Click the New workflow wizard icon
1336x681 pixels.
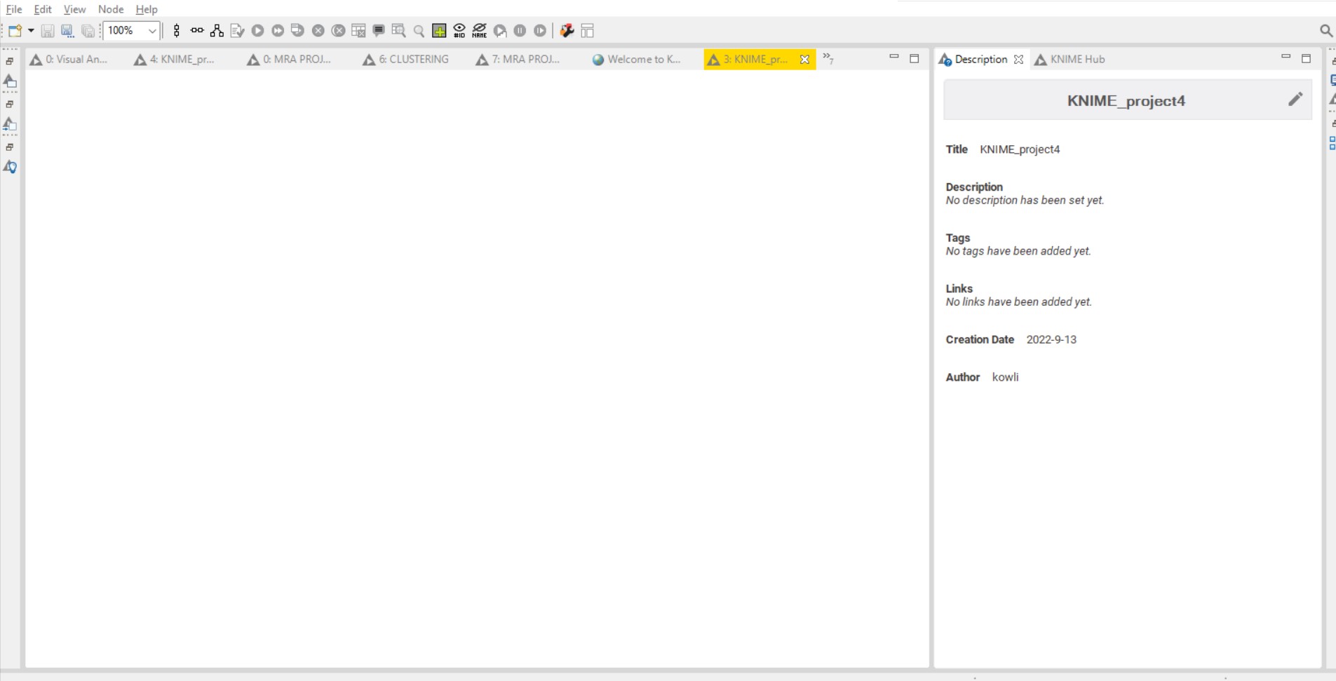(x=15, y=31)
